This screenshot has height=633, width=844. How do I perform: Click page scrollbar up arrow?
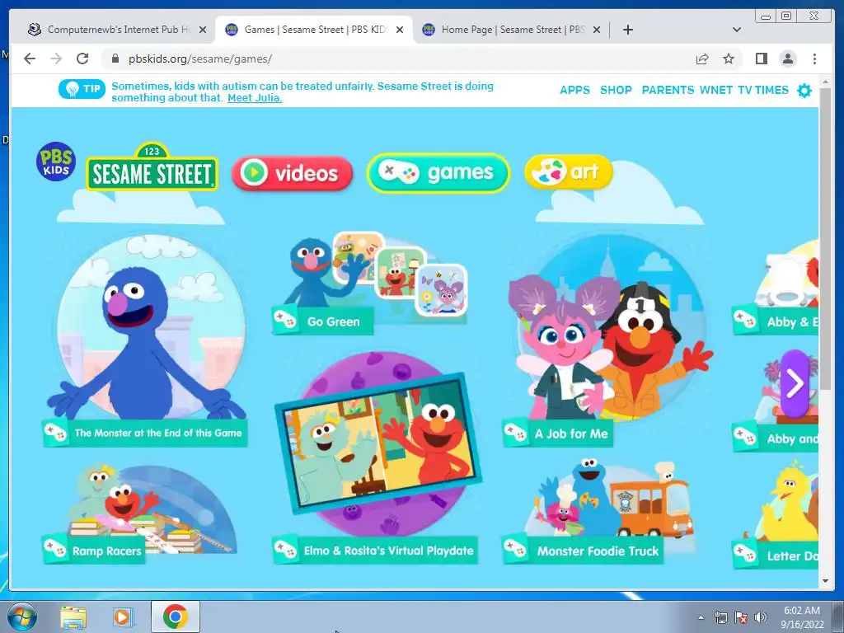click(825, 82)
